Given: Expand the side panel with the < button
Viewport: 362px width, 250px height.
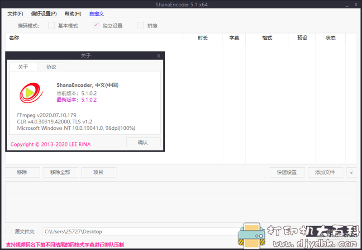Looking at the screenshot, I should click(x=352, y=172).
